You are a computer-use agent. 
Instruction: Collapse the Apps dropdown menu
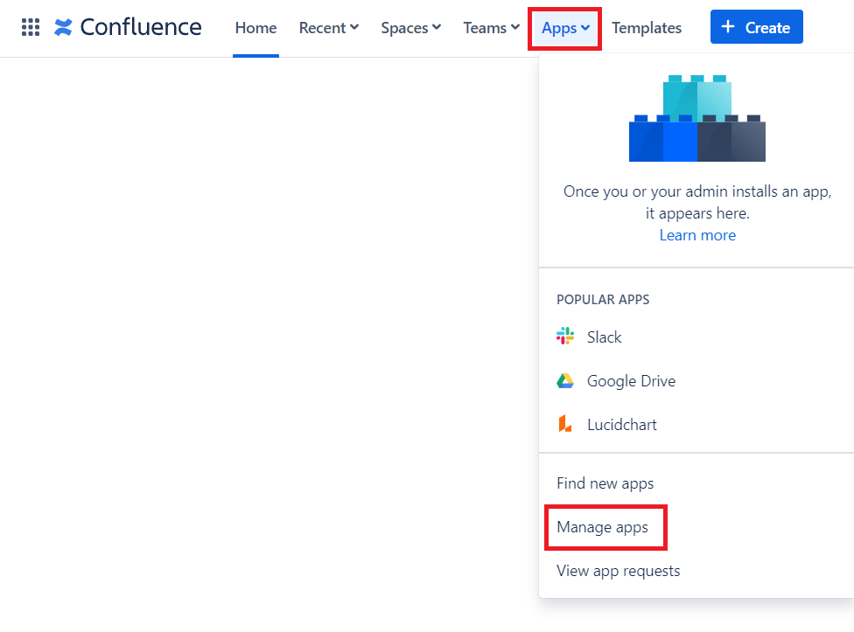click(x=565, y=28)
